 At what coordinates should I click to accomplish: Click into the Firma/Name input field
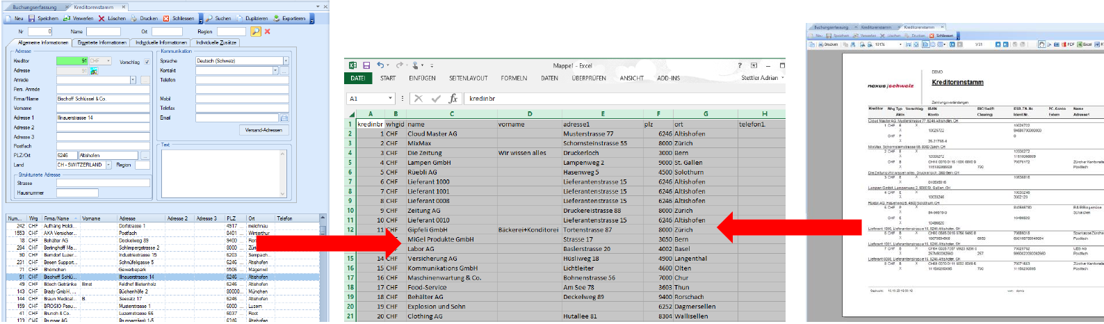[x=103, y=99]
